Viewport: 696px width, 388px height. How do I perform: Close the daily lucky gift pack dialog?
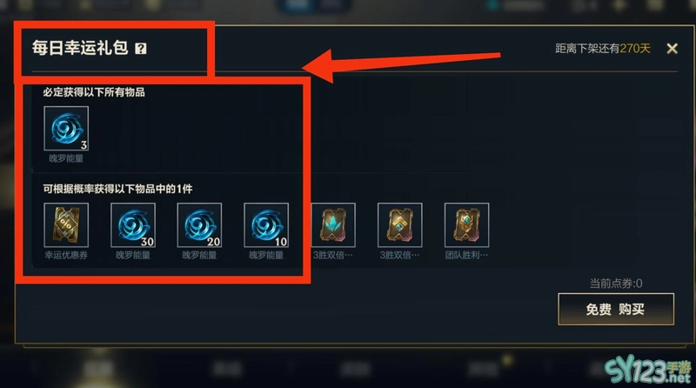point(672,49)
